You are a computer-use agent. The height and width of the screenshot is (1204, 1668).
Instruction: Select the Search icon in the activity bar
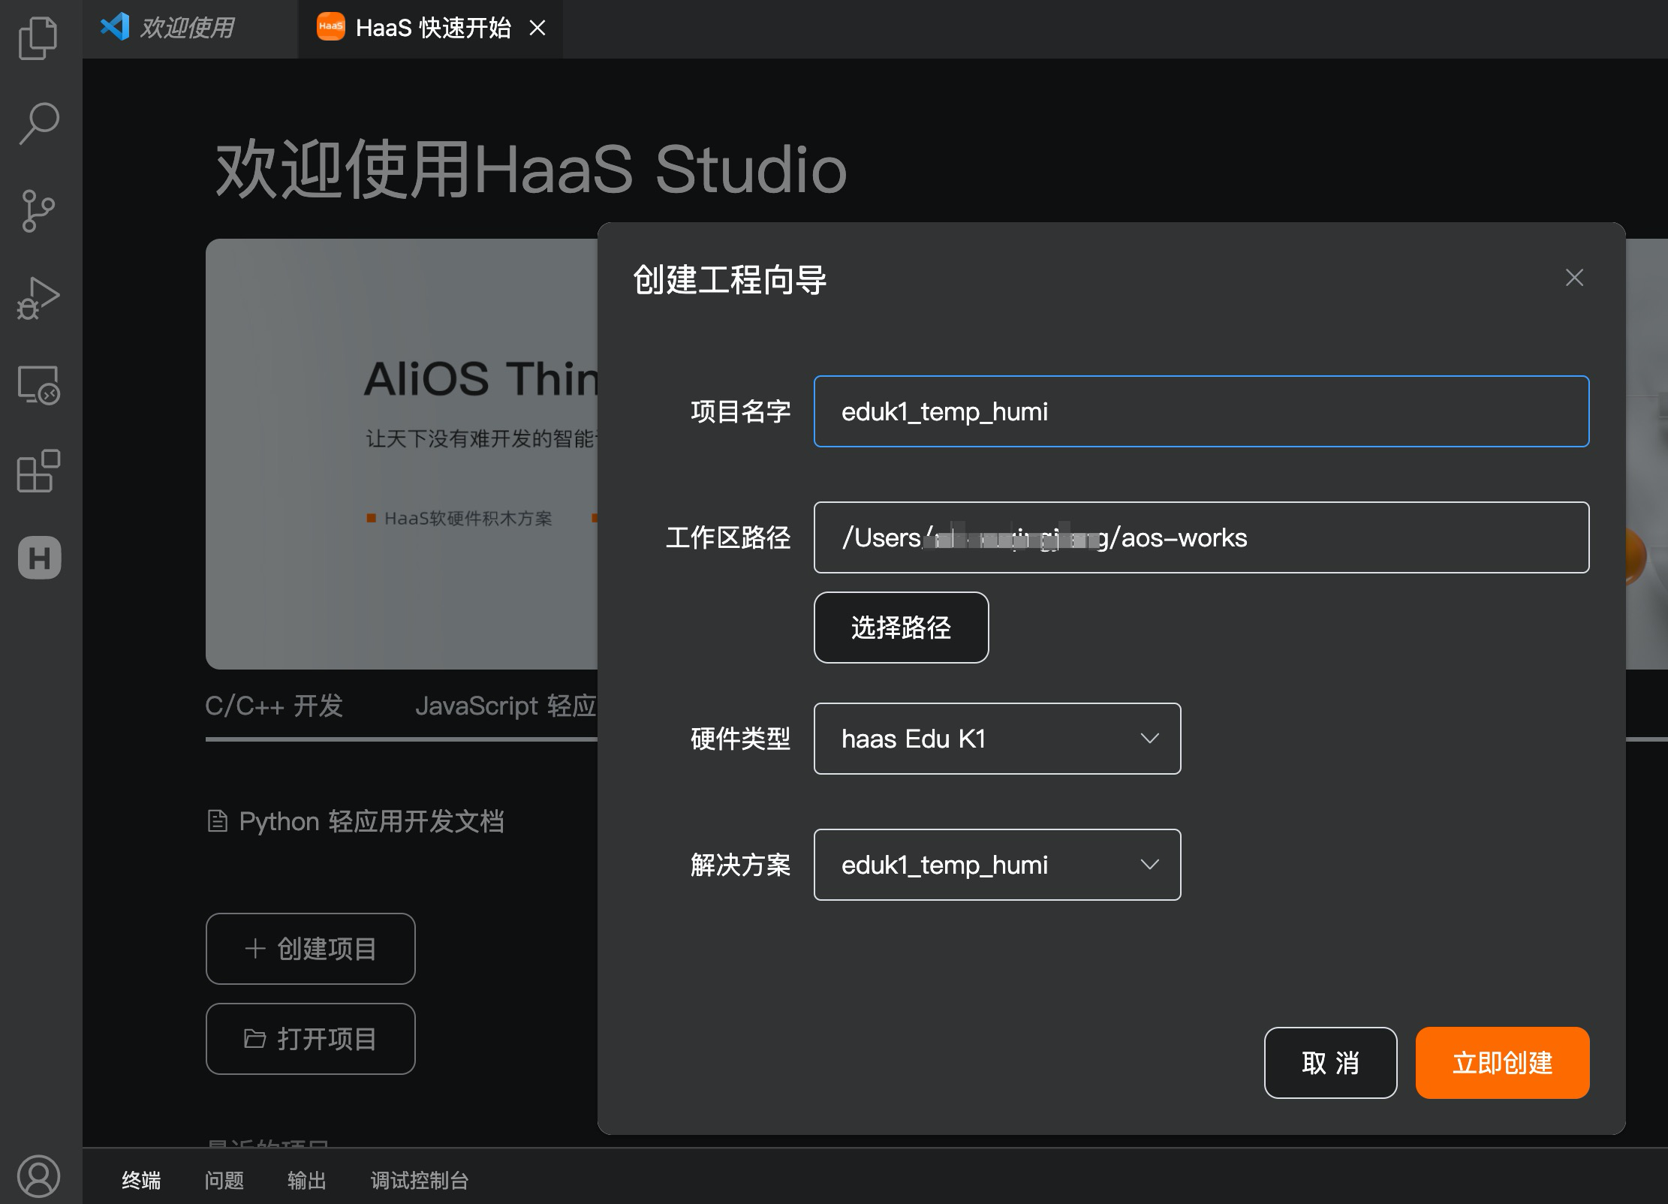[38, 122]
